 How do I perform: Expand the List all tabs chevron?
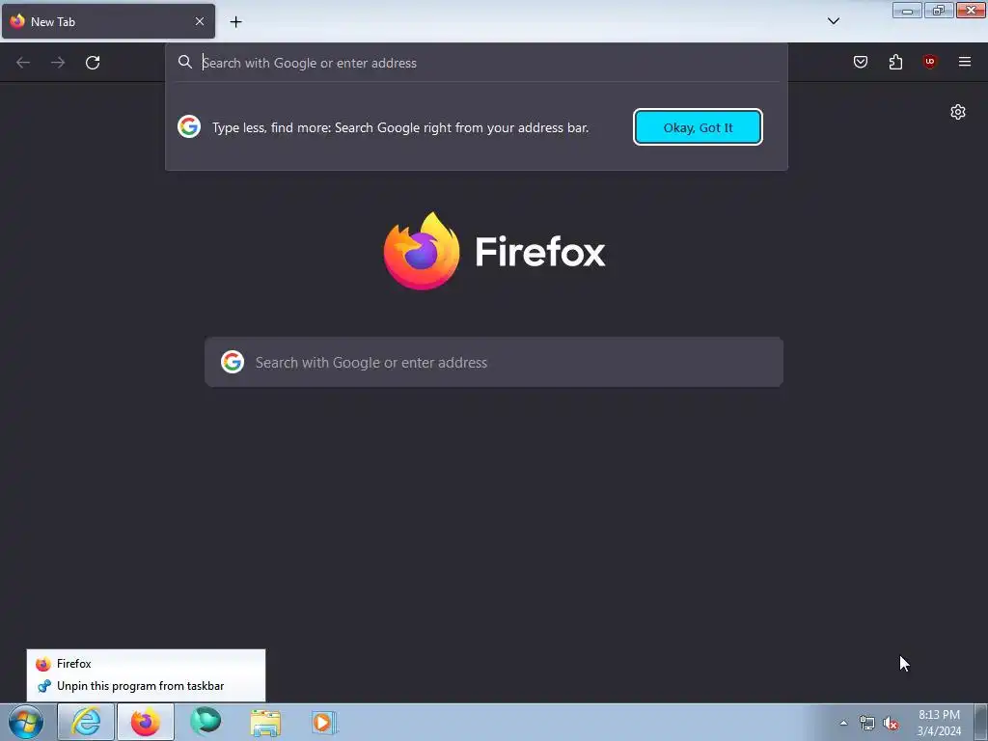tap(834, 21)
